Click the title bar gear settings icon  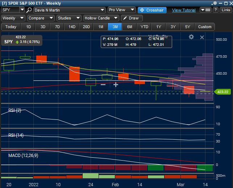click(215, 3)
